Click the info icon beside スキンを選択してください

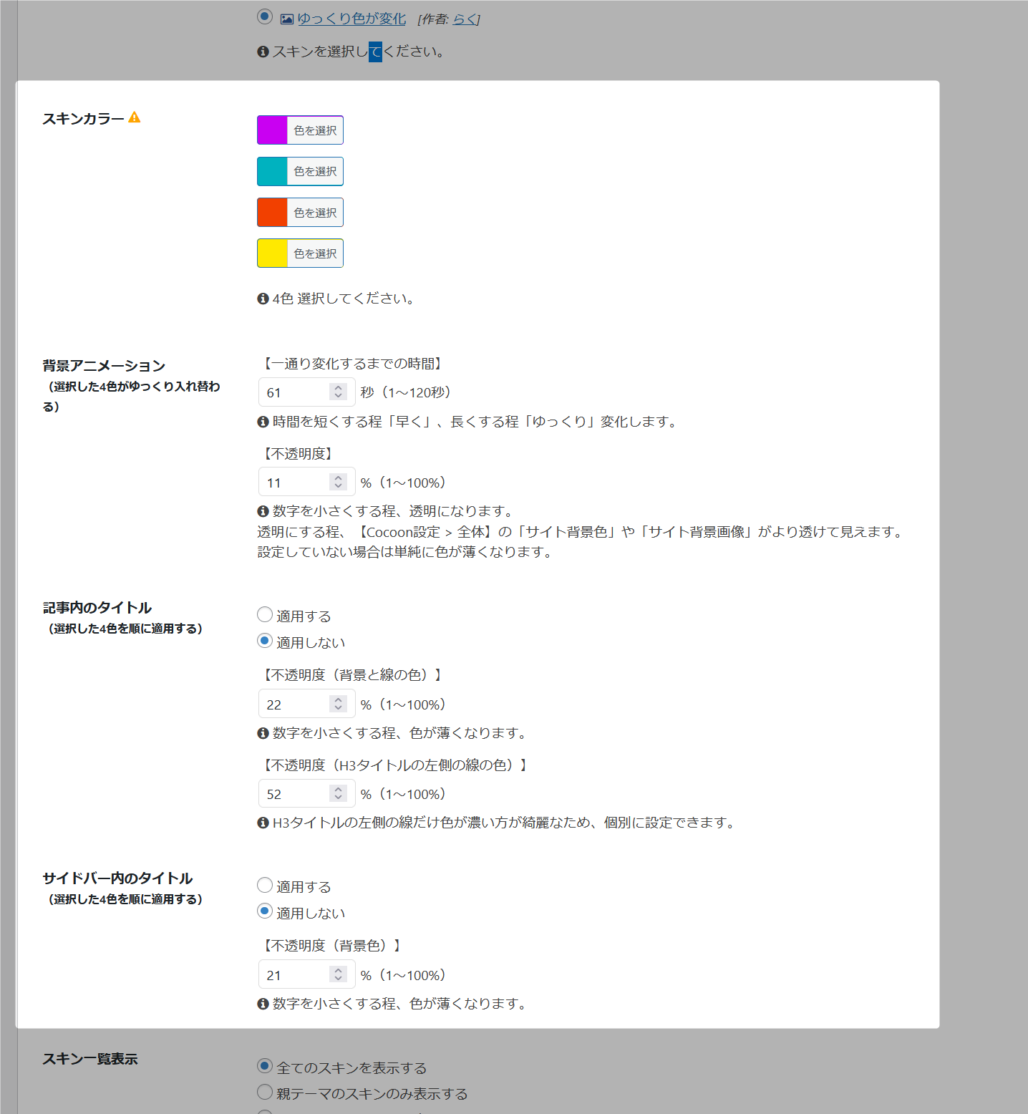[x=263, y=52]
